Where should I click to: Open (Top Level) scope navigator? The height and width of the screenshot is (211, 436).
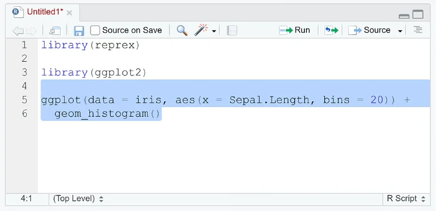point(78,198)
